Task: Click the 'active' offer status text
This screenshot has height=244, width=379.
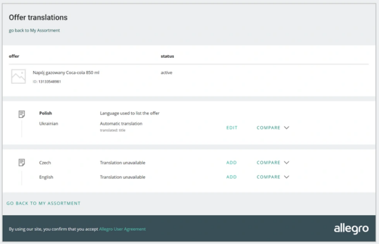Action: 166,73
